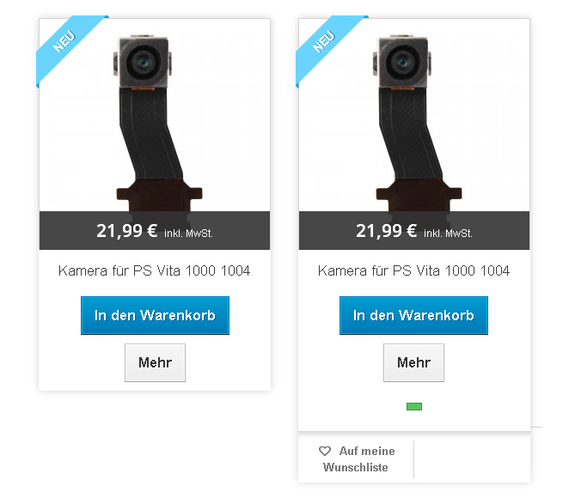569x504 pixels.
Task: Open left 'Kamera für PS Vita 1000 1004' title
Action: click(x=154, y=270)
